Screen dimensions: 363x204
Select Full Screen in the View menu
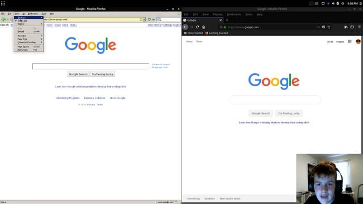(29, 50)
